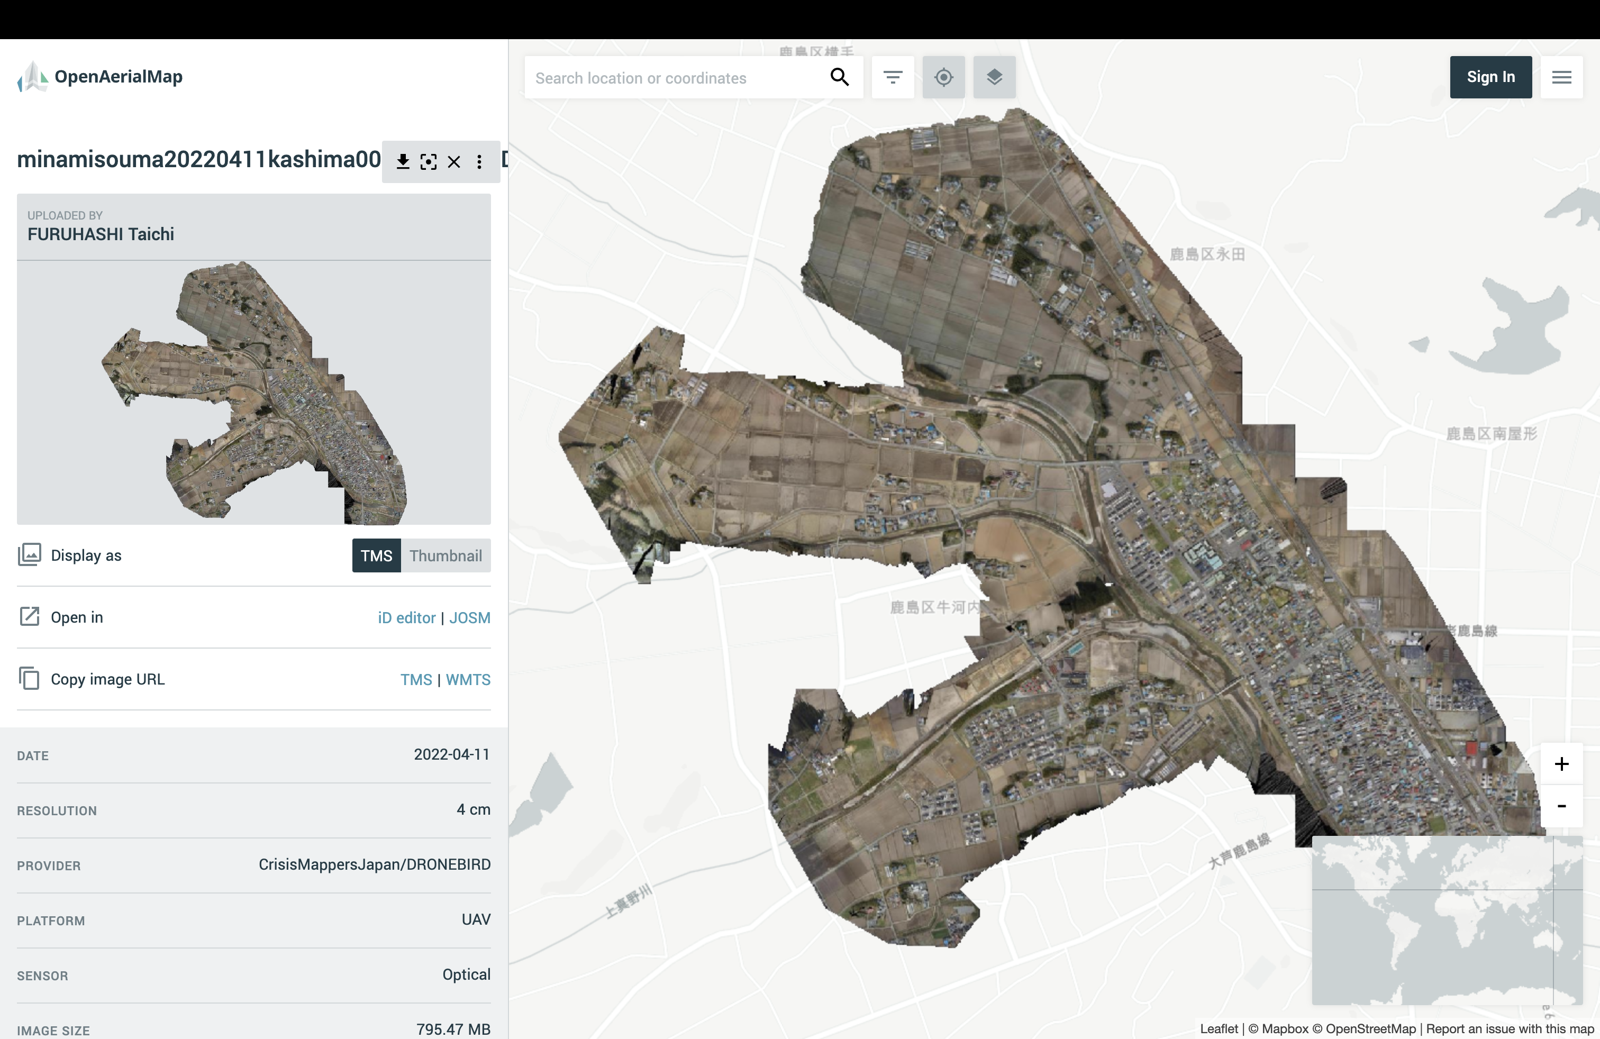Open imagery in iD editor
1600x1039 pixels.
(407, 617)
